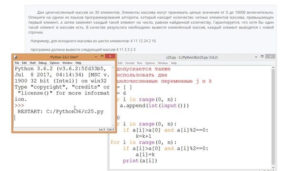Click the Python Shell vertical scrollbar
Viewport: 304px width, 171px height.
tap(113, 96)
